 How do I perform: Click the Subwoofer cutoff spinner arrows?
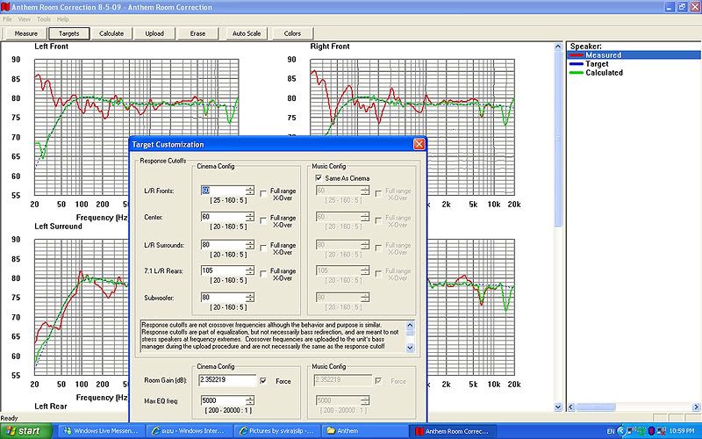coord(250,298)
